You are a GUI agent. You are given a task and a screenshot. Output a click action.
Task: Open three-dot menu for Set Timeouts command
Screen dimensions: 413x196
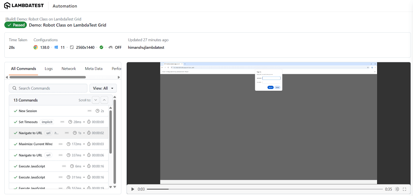62,122
